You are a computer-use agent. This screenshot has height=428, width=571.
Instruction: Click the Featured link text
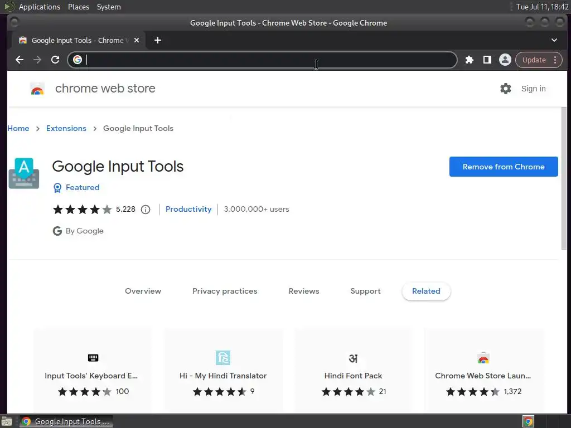[83, 187]
